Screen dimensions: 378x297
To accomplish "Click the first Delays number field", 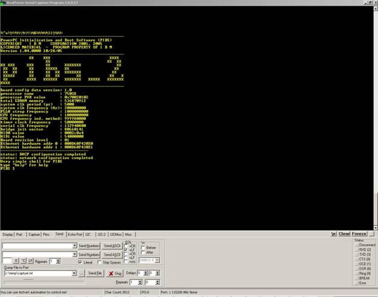I will [x=140, y=273].
